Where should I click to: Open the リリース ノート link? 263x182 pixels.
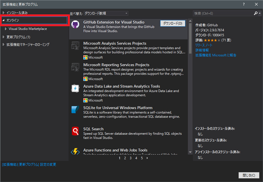tap(204, 45)
